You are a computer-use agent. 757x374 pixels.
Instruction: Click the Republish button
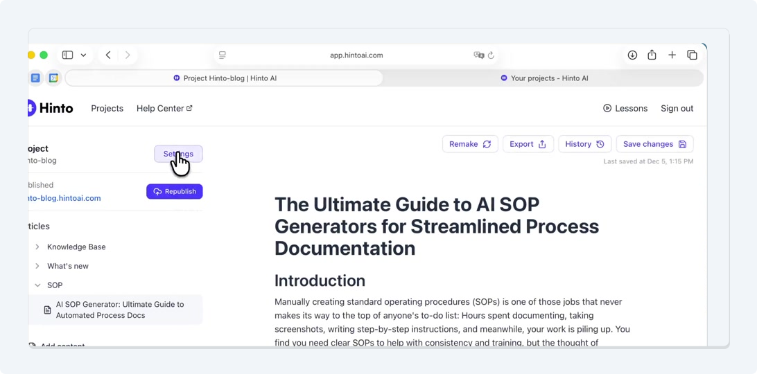click(x=175, y=191)
